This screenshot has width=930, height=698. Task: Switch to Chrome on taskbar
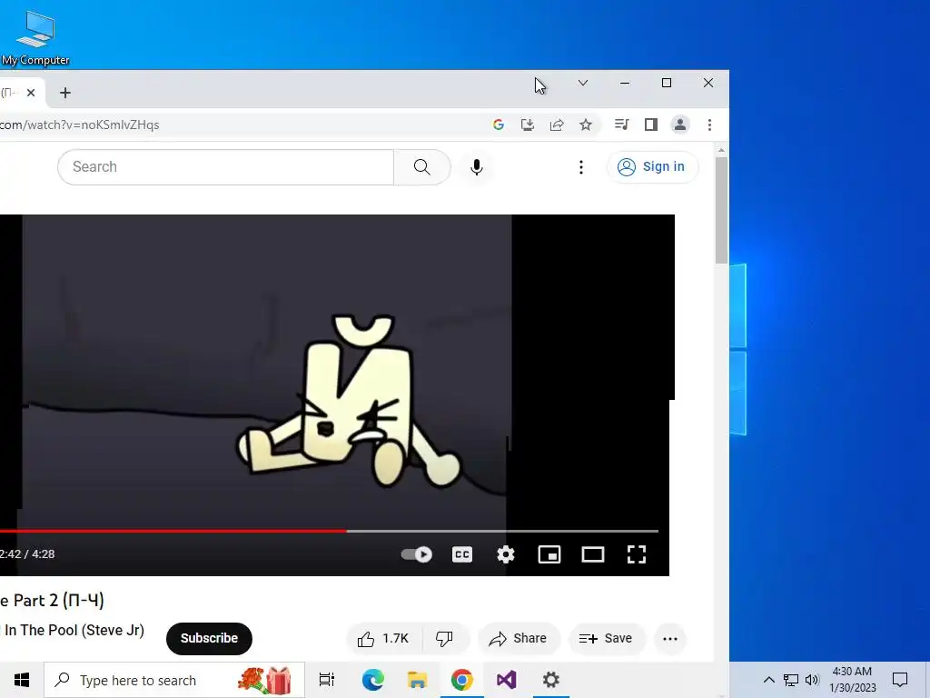tap(462, 680)
